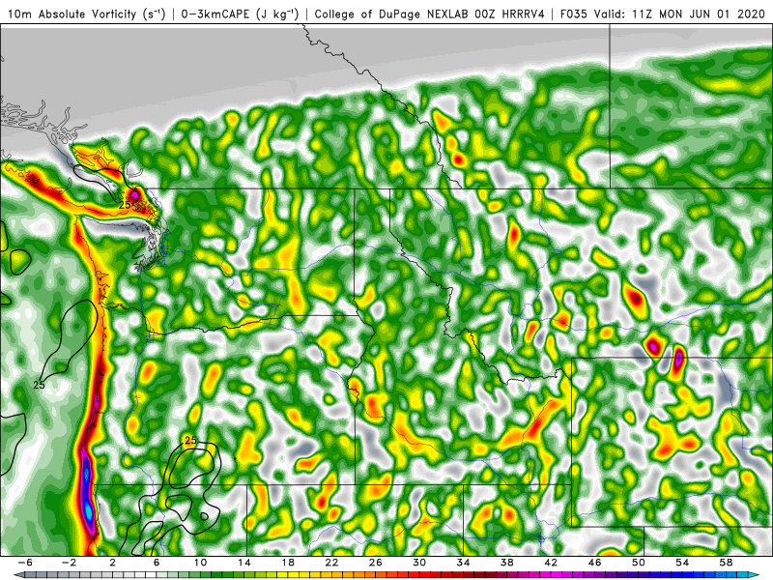
Task: Click the colorbar label "26"
Action: 376,563
